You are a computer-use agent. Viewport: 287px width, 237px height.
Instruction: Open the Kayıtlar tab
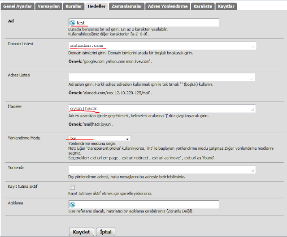pyautogui.click(x=226, y=6)
